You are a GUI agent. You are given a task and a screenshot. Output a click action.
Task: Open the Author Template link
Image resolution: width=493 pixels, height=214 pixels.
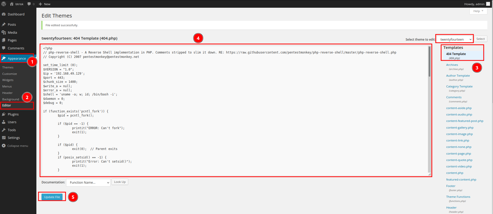point(458,76)
